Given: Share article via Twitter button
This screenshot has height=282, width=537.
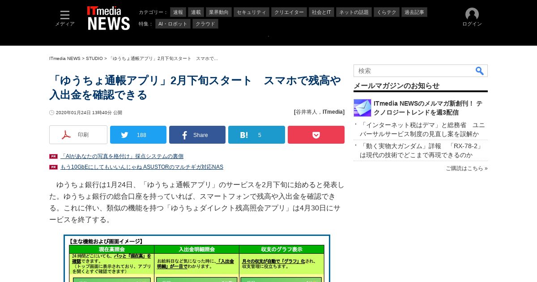Looking at the screenshot, I should click(x=138, y=135).
